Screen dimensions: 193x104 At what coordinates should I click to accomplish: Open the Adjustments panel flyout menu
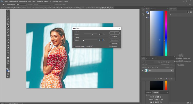click(x=168, y=92)
